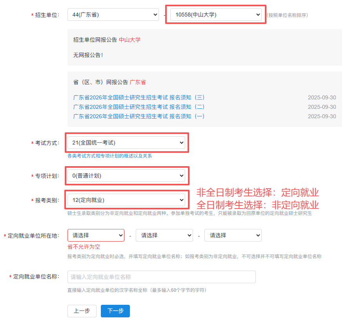Open the red-bordered province 请选择 dropdown
The height and width of the screenshot is (326, 348).
point(96,235)
